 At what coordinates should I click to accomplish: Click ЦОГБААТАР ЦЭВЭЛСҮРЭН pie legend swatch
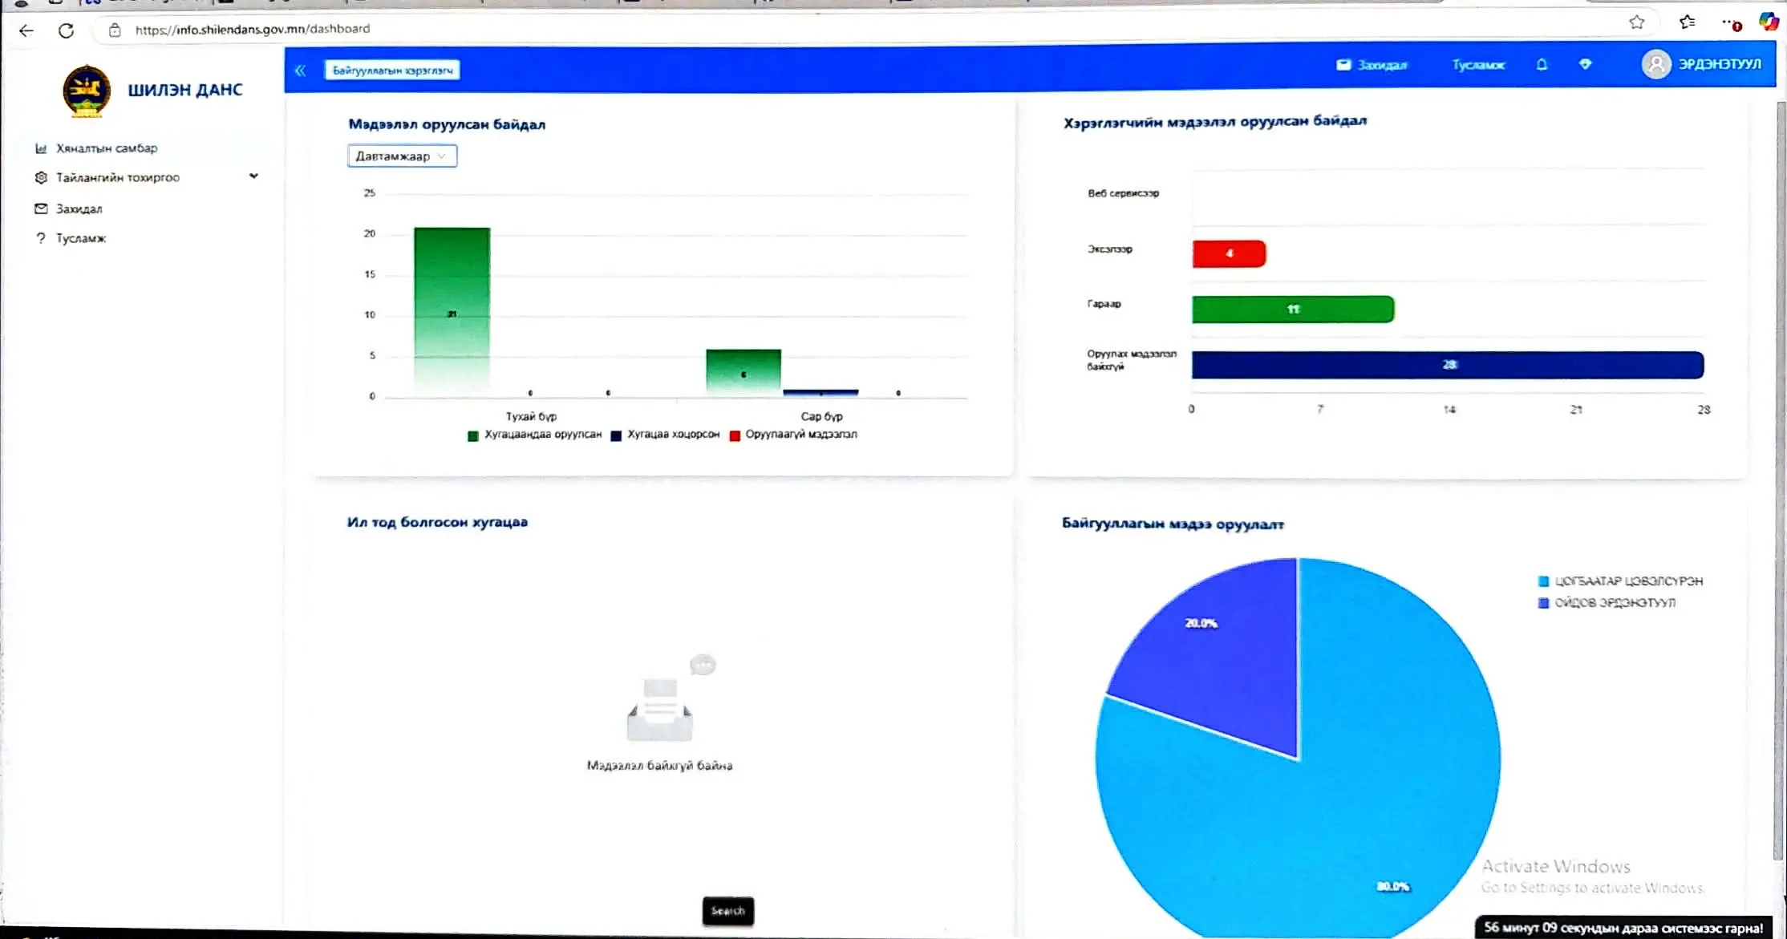pos(1543,581)
